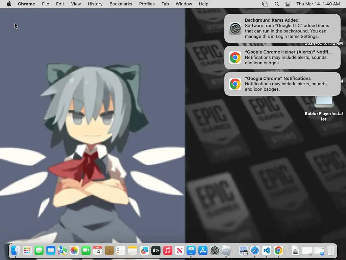The width and height of the screenshot is (346, 260).
Task: Open the Roblox icon in the Dock
Action: tap(226, 251)
